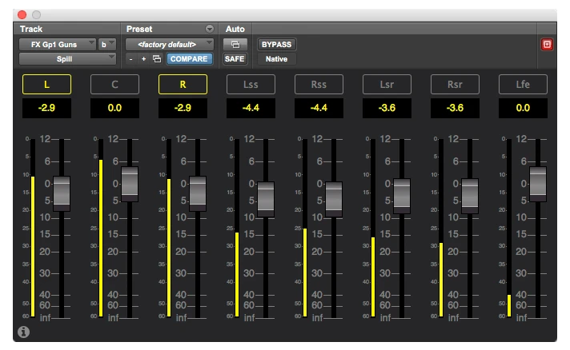
Task: Click the Lsr channel fader handle
Action: [402, 197]
